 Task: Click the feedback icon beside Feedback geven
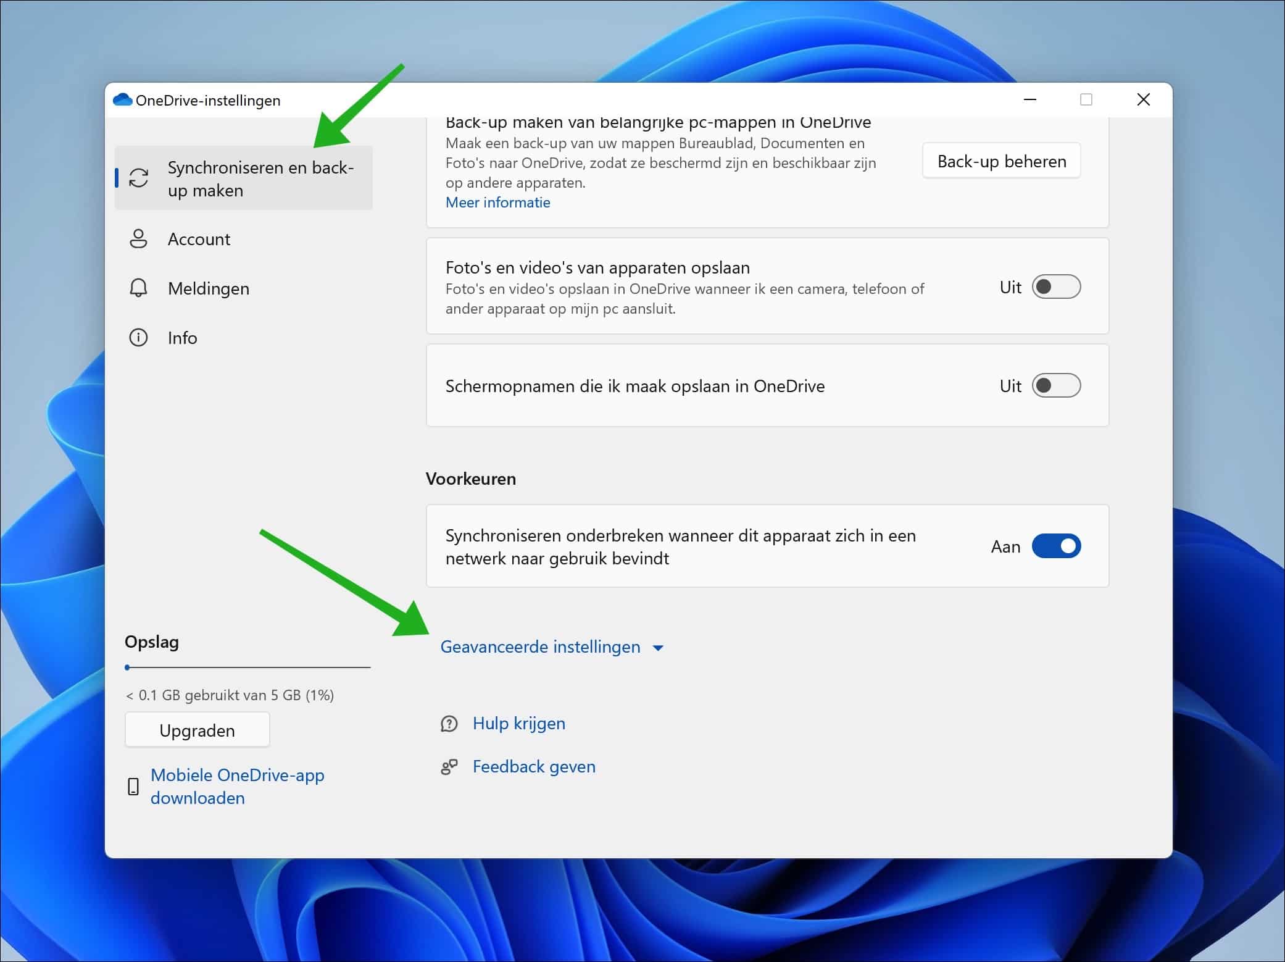click(449, 766)
